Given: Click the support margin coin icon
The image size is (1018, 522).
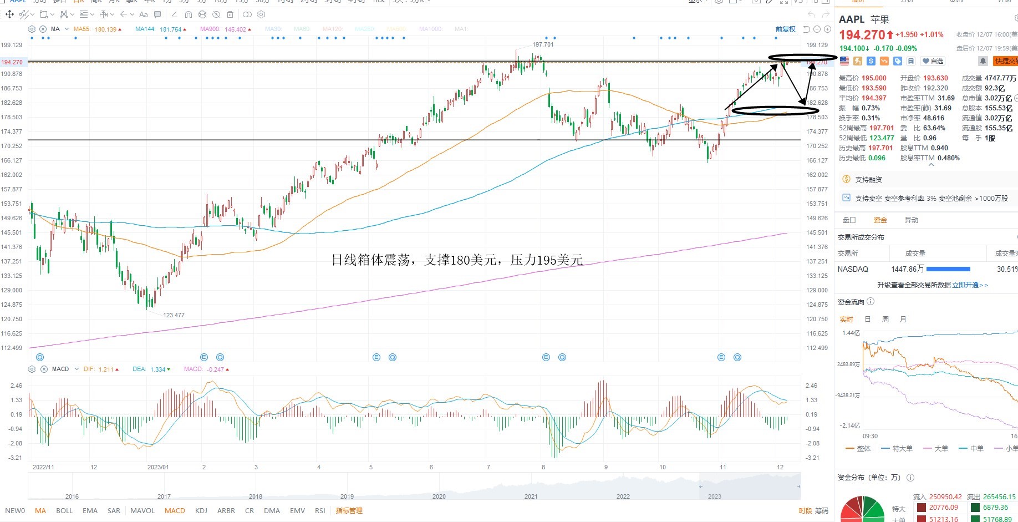Looking at the screenshot, I should point(846,179).
